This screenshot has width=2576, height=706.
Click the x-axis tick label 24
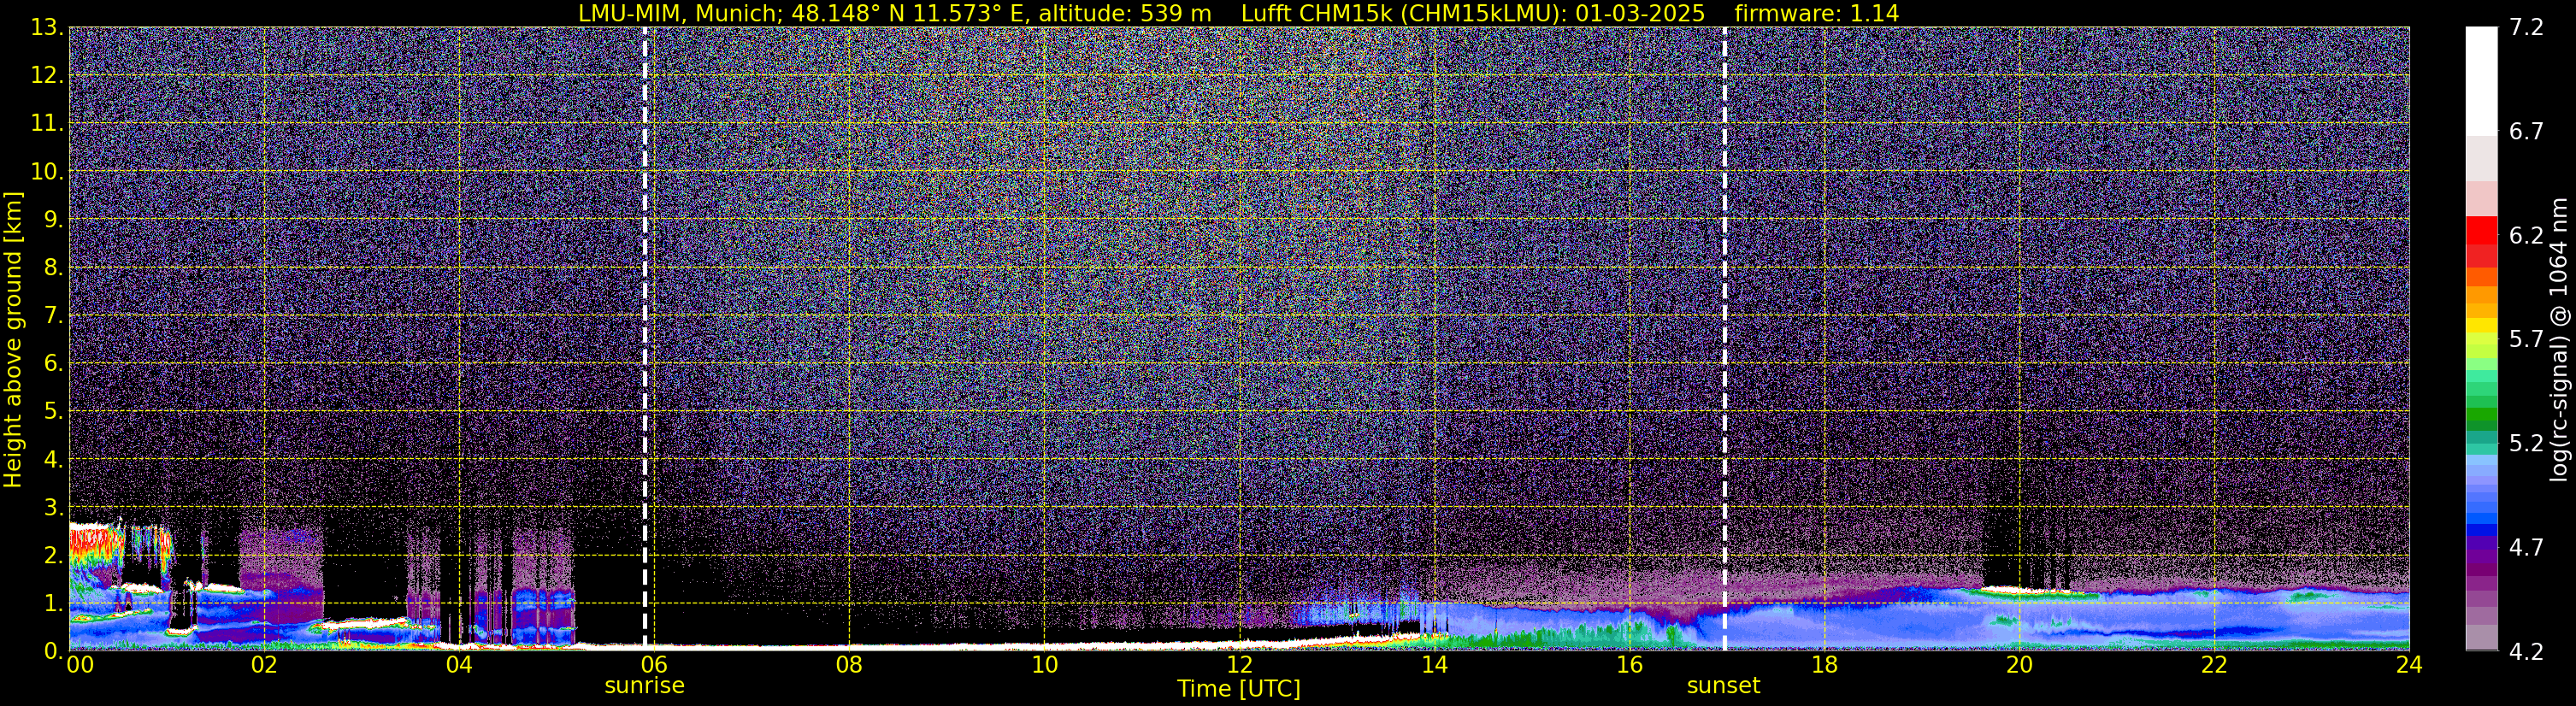point(2408,665)
